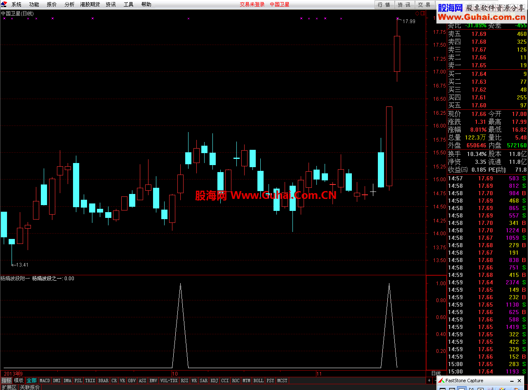Screen dimensions: 528x390
Task: Click the application logo icon at top left
Action: [4, 4]
